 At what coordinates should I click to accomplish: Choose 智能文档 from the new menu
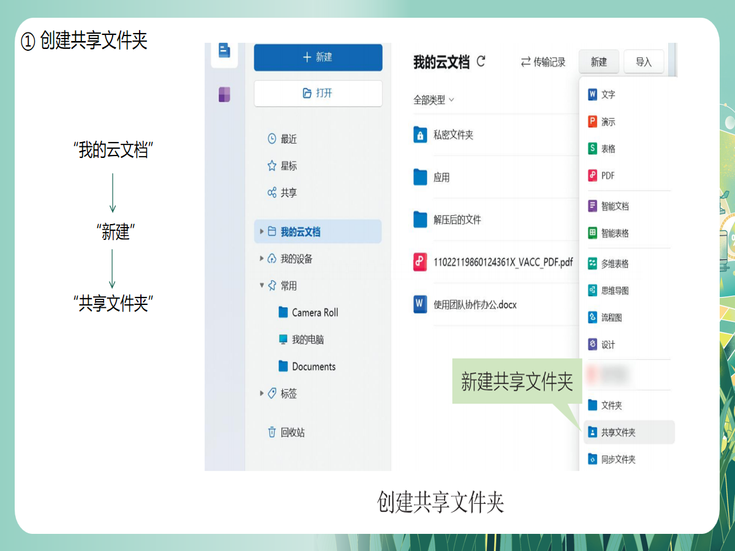614,206
